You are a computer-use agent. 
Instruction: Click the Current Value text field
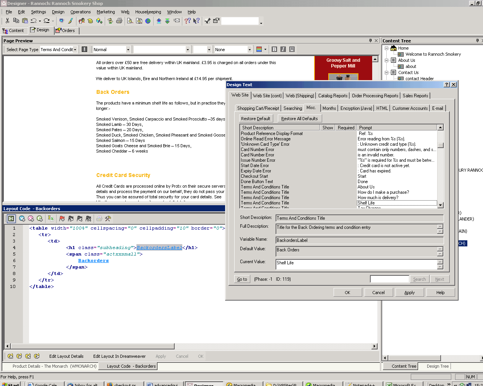pyautogui.click(x=356, y=264)
